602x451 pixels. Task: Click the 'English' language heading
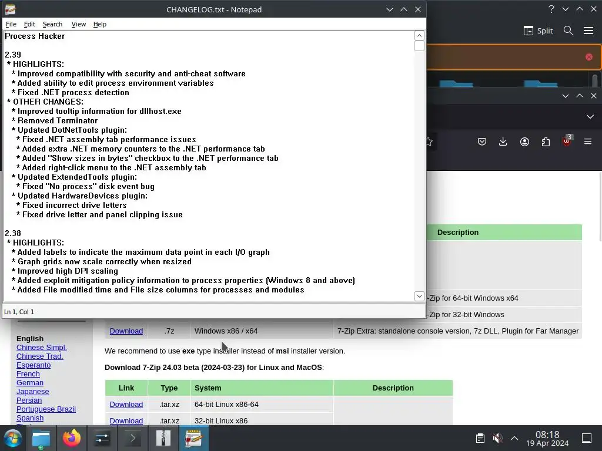[x=30, y=339]
